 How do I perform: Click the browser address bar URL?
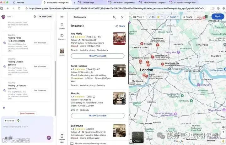[x=117, y=8]
